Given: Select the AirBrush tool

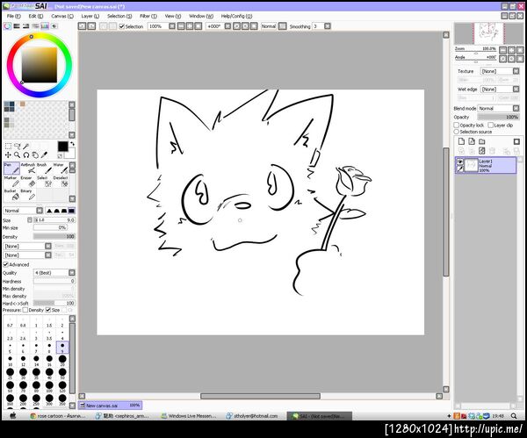Looking at the screenshot, I should 28,169.
